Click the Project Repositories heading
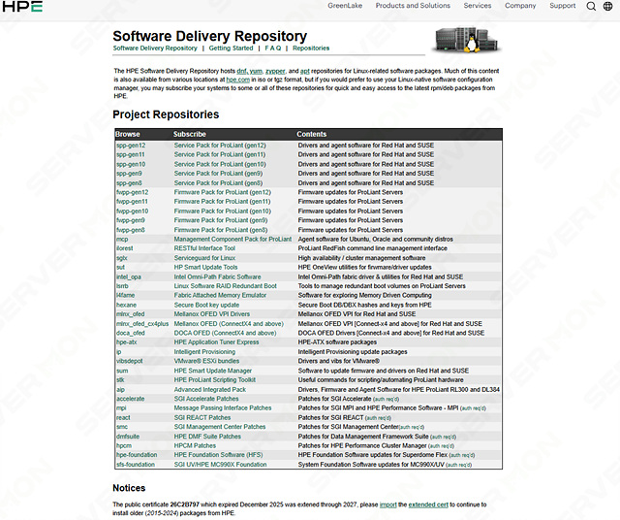Image resolution: width=620 pixels, height=520 pixels. pos(166,114)
